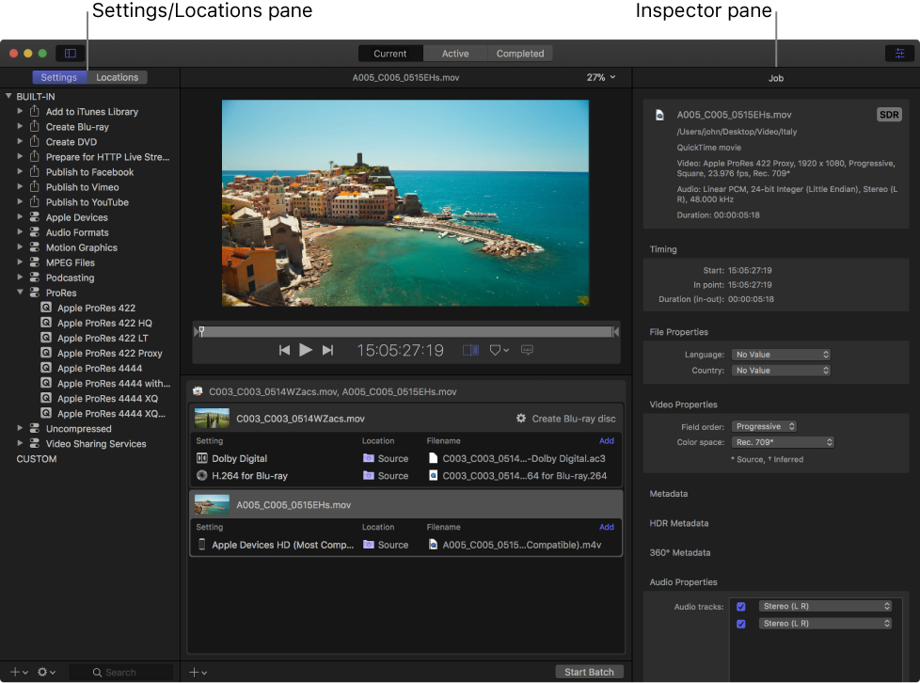Click Add for A005_C005_0515EHs.mov job

[607, 527]
